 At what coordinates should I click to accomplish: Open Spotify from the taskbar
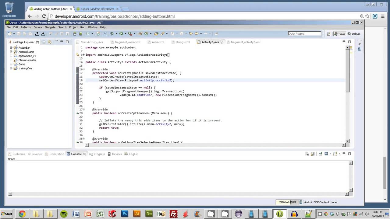click(64, 214)
